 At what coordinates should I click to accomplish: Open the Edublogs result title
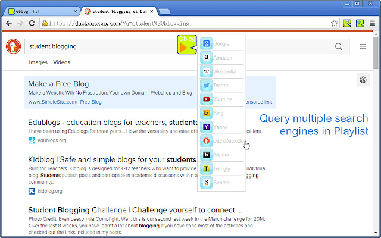pos(113,122)
